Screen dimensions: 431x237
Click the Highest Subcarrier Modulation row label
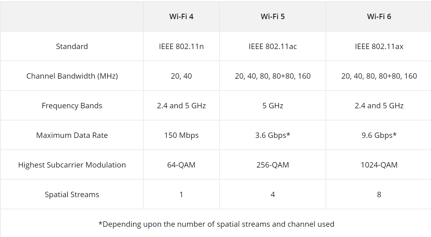(72, 165)
